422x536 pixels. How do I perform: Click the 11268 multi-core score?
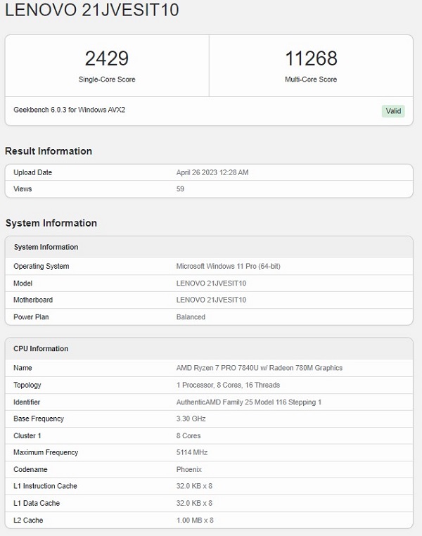[x=311, y=58]
